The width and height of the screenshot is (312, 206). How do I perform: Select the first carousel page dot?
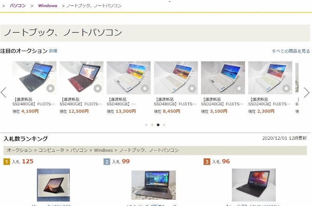coord(146,125)
